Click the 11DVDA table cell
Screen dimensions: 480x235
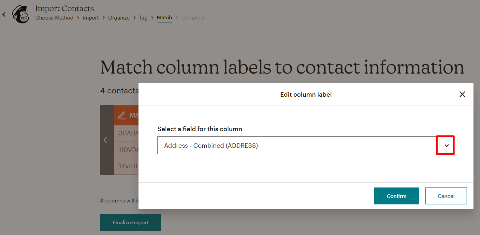tap(127, 150)
